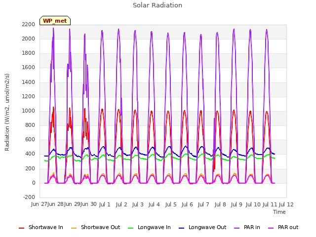Click the 1800 y-axis tick label

pos(29,53)
